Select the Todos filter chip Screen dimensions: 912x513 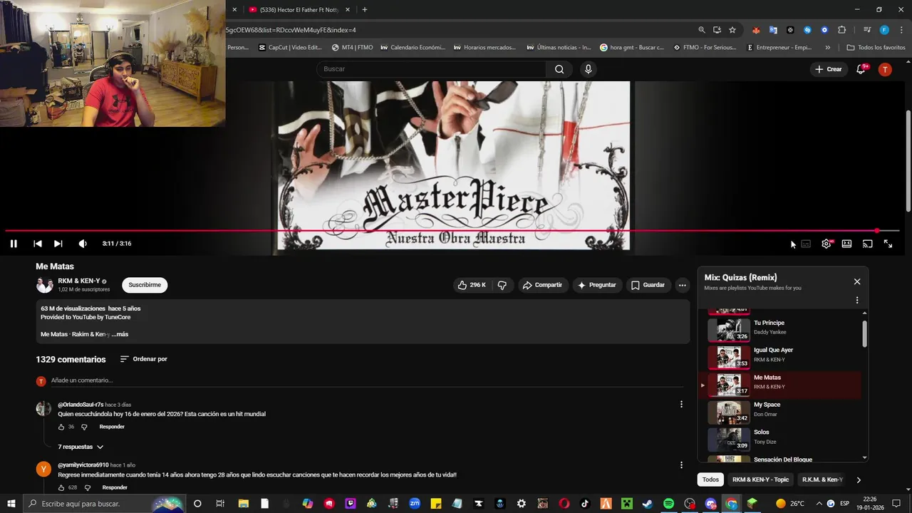(710, 480)
